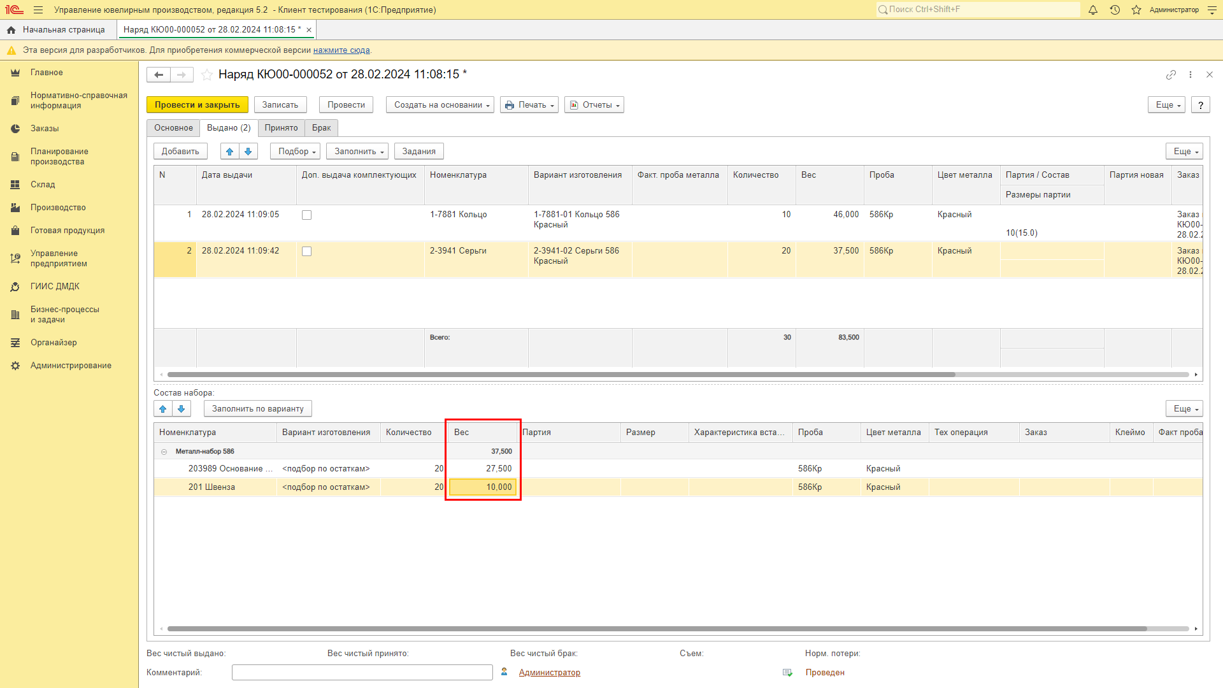Click Записать button

(x=280, y=105)
